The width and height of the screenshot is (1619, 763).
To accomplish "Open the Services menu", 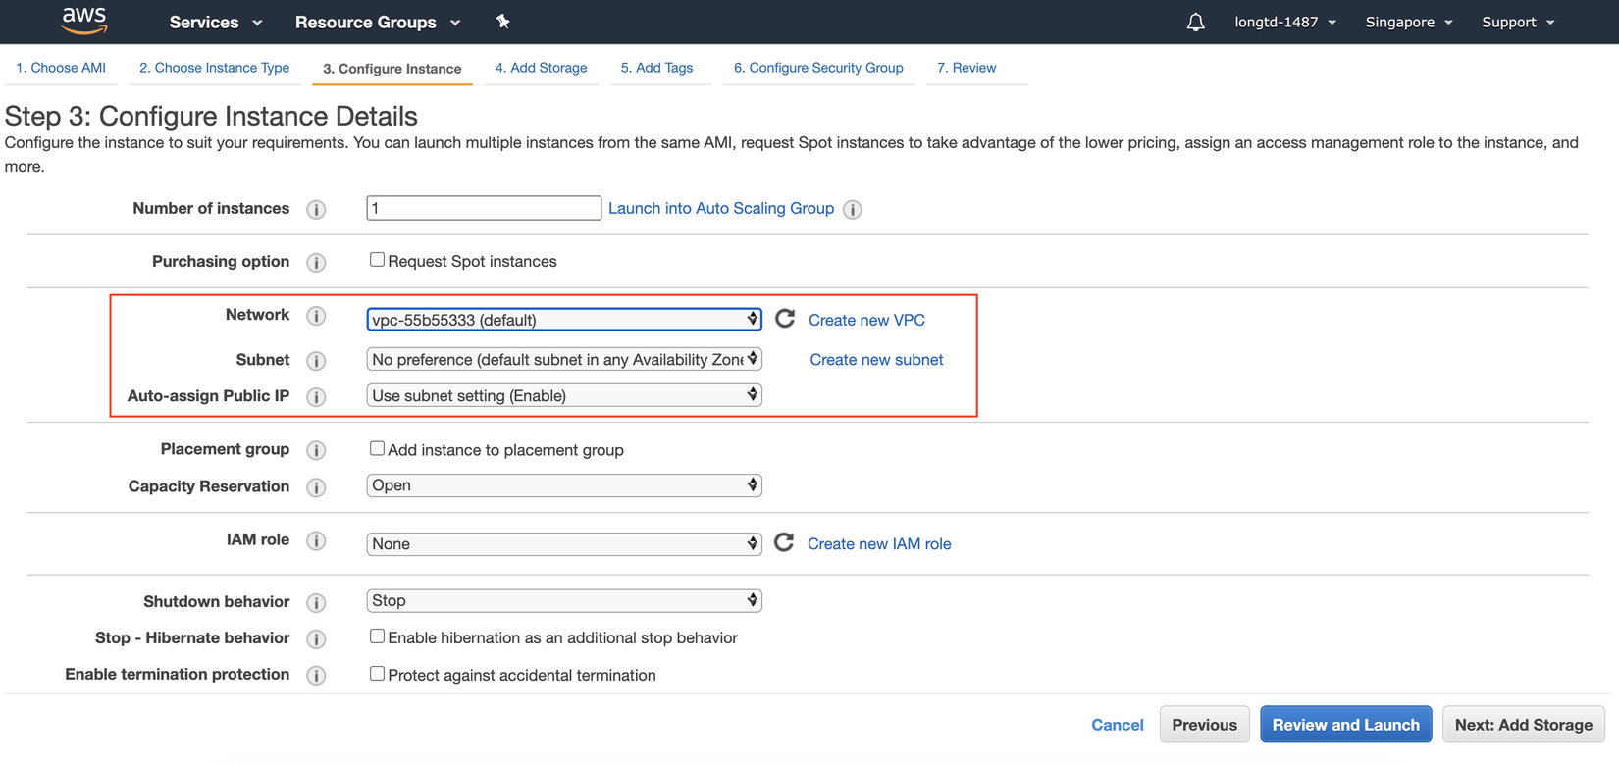I will [x=215, y=22].
